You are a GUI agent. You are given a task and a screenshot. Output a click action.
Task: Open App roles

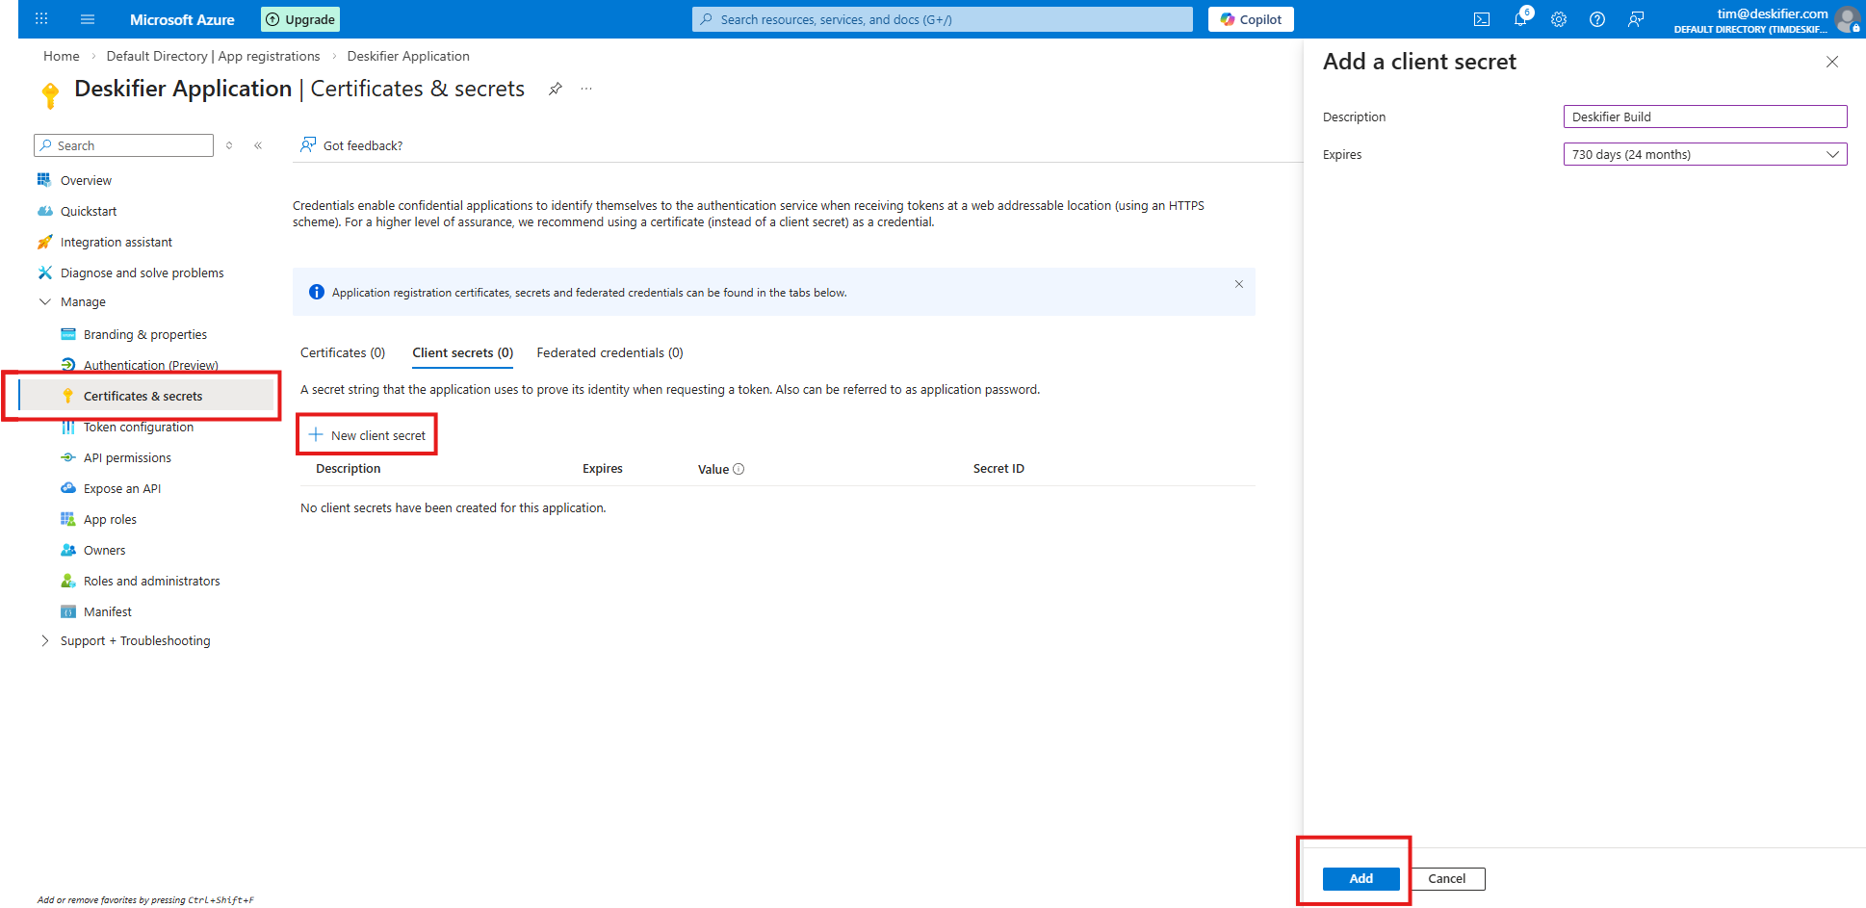(110, 519)
